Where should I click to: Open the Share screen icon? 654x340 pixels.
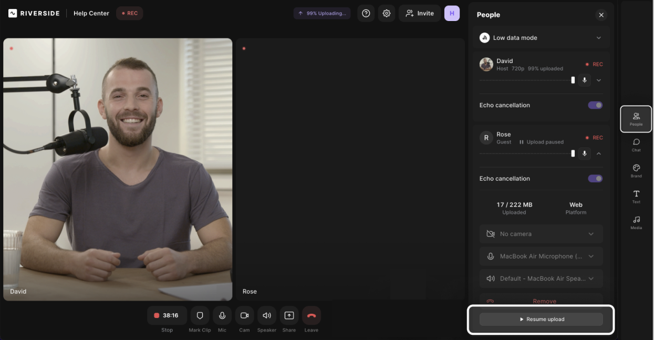click(x=289, y=315)
